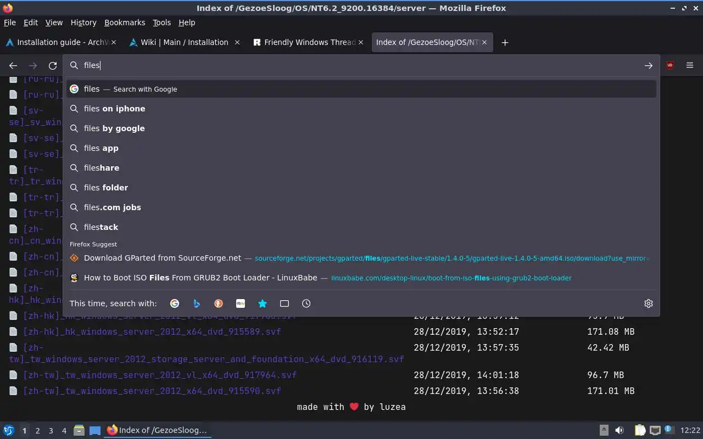Viewport: 703px width, 439px height.
Task: Open the notification tray icon
Action: [669, 430]
